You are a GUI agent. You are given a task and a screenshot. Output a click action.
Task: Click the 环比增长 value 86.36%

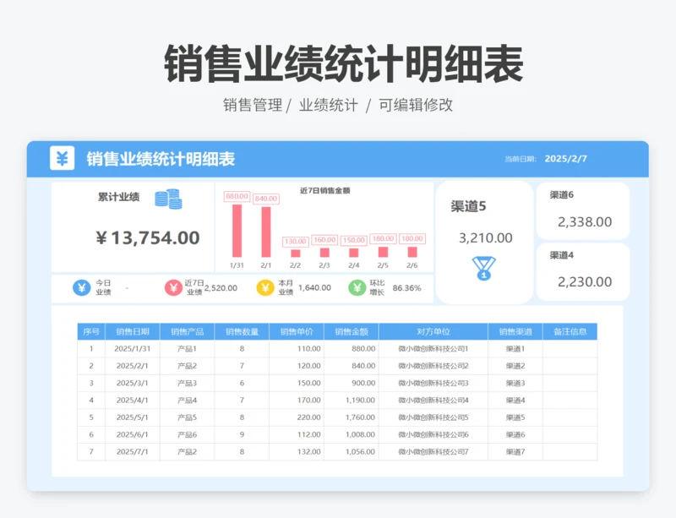click(x=407, y=287)
